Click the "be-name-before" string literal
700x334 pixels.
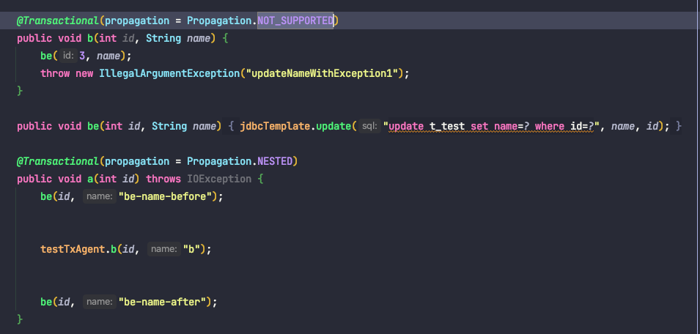point(164,196)
